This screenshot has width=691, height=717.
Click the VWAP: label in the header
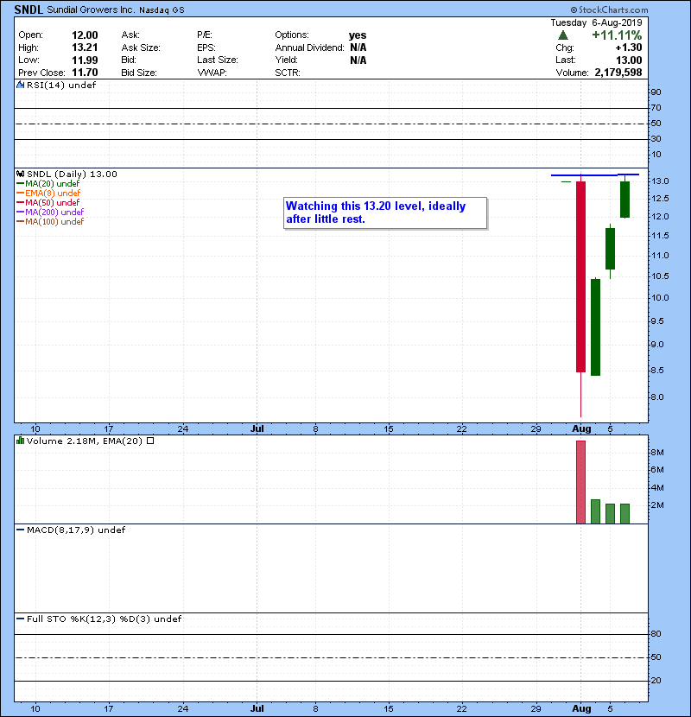pyautogui.click(x=212, y=73)
